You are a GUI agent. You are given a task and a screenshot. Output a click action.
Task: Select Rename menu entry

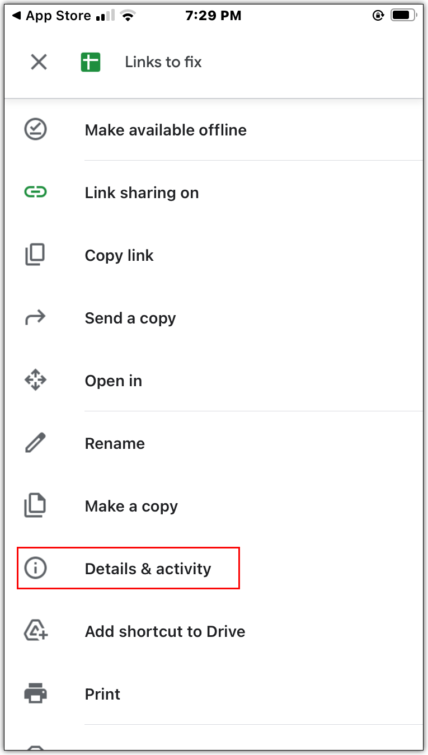115,443
